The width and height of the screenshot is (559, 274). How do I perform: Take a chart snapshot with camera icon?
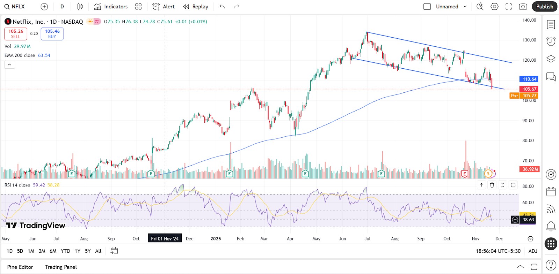tap(523, 7)
